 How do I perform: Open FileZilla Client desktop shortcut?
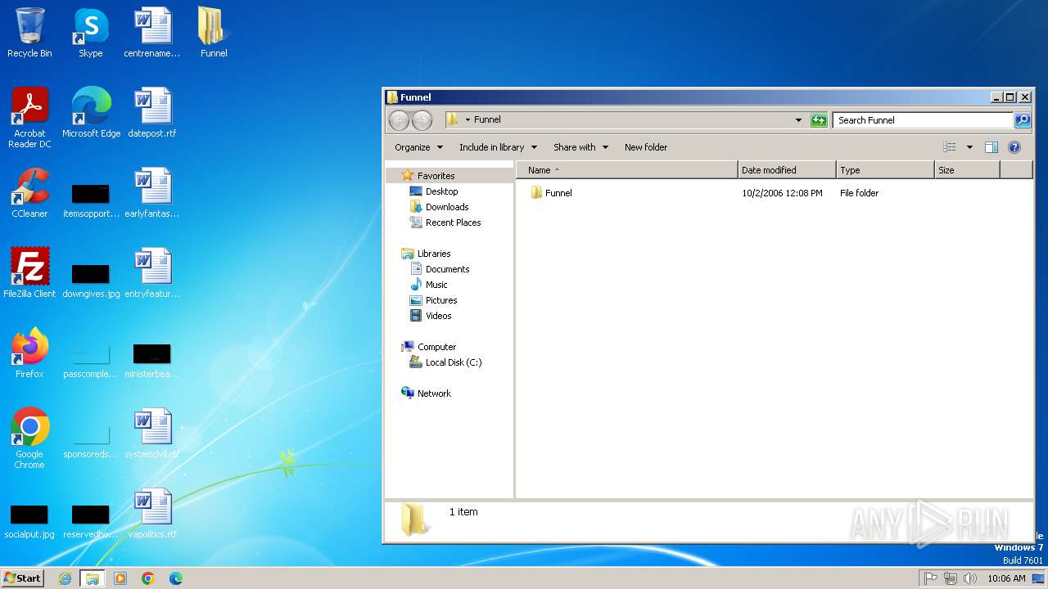click(29, 273)
